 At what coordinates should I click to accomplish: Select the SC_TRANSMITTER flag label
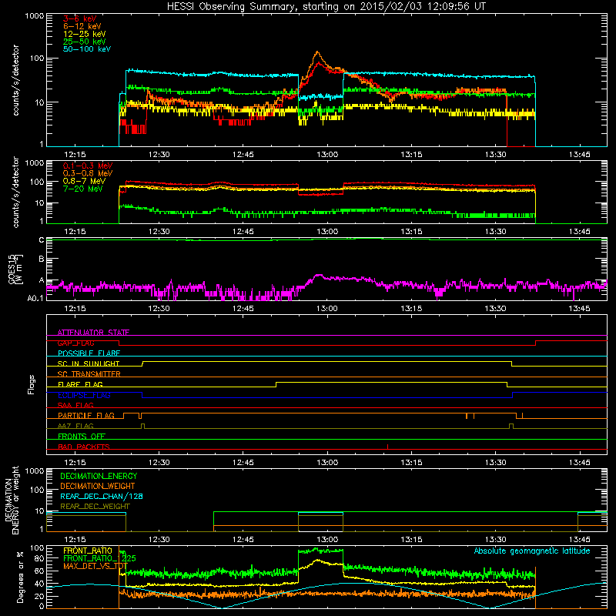[89, 373]
